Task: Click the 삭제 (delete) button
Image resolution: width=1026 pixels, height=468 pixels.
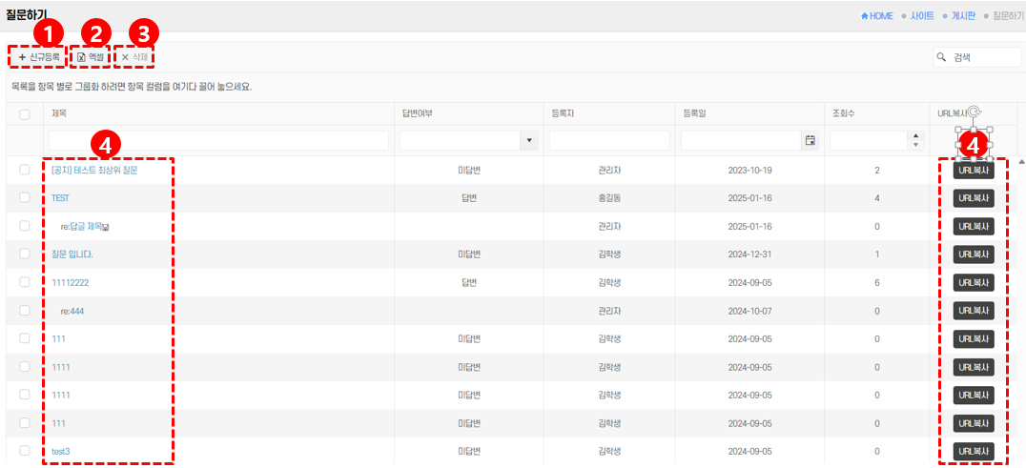Action: pyautogui.click(x=134, y=58)
